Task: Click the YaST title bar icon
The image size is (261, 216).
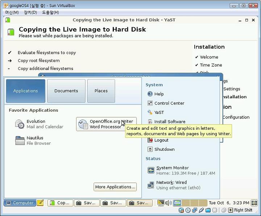Action: pos(8,20)
